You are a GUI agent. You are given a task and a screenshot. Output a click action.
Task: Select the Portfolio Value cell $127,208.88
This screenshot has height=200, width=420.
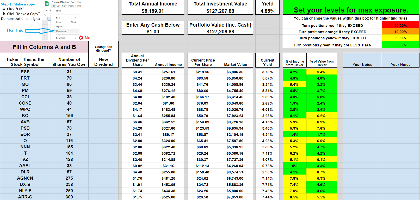click(x=220, y=32)
